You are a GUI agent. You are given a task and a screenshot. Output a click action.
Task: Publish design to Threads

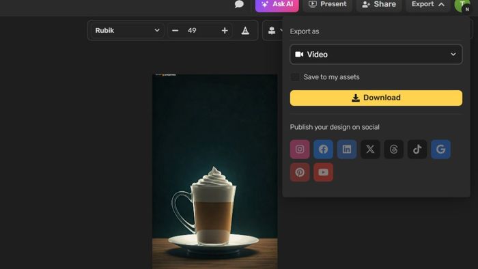(x=393, y=150)
